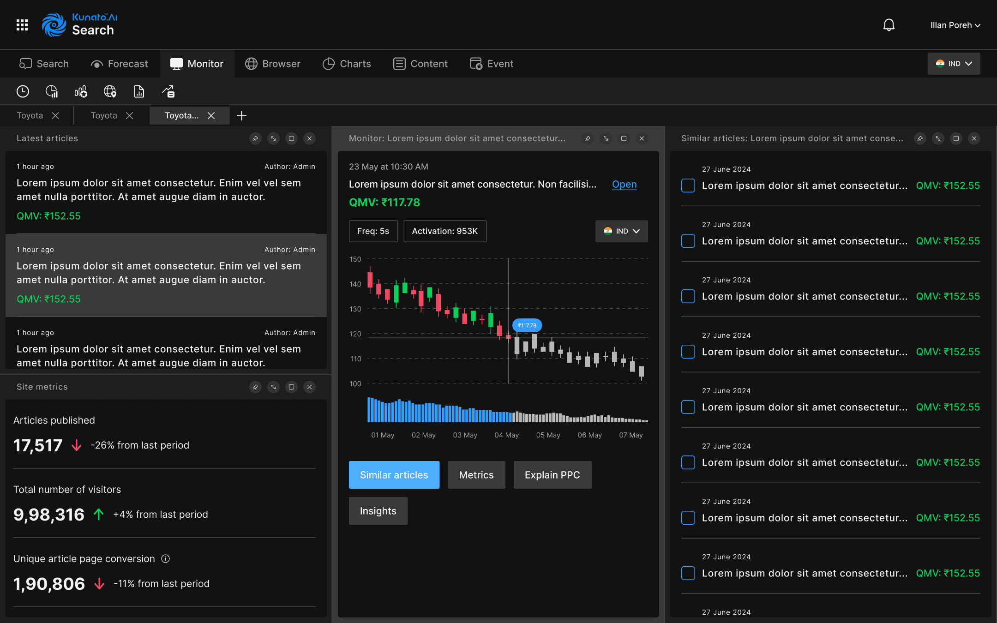This screenshot has width=997, height=623.
Task: Maximize the Monitor panel
Action: tap(624, 138)
